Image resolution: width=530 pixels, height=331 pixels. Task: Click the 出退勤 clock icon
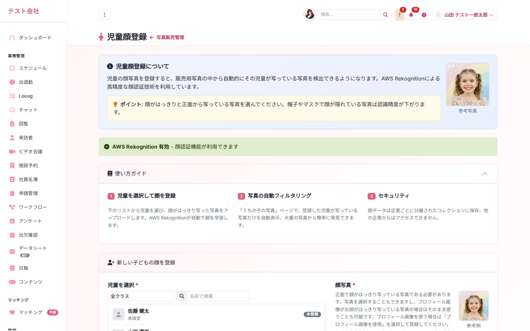tap(12, 82)
